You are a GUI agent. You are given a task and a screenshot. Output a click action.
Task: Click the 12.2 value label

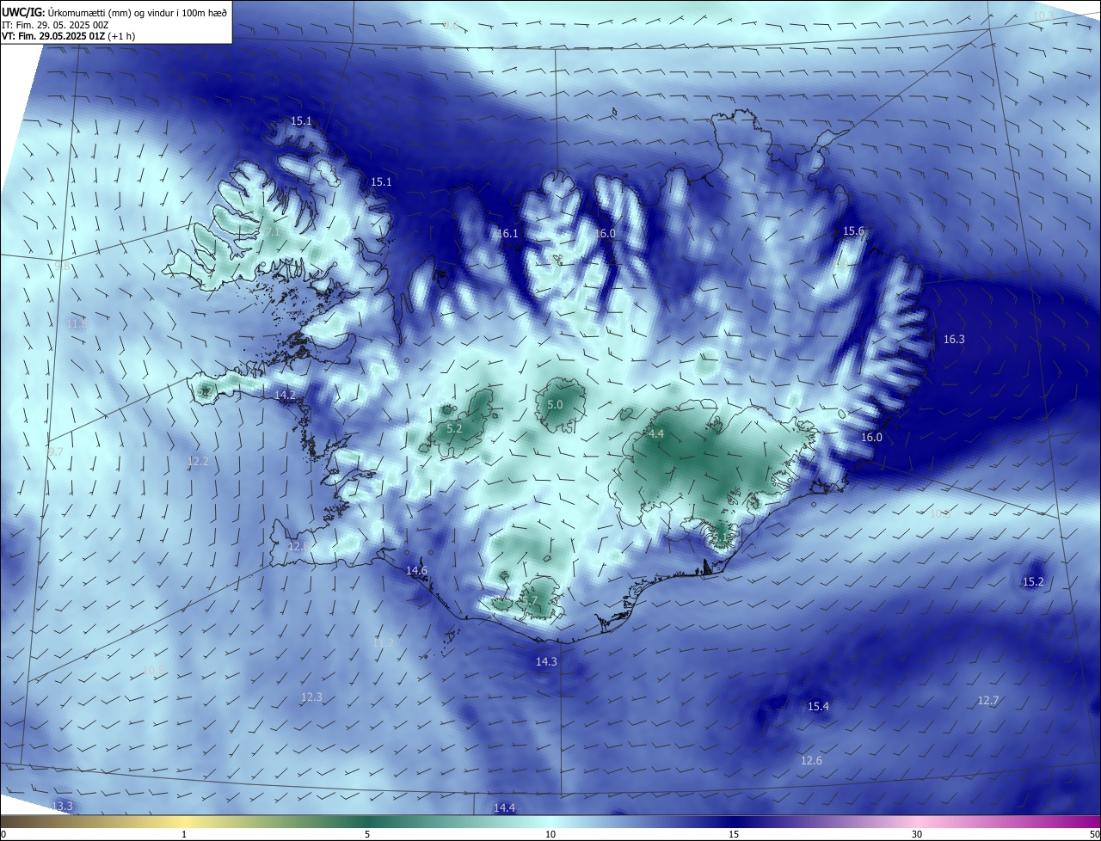click(x=198, y=462)
